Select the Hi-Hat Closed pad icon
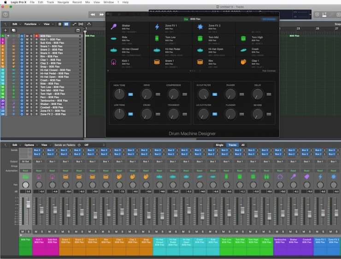Image resolution: width=341 pixels, height=259 pixels. pos(113,50)
